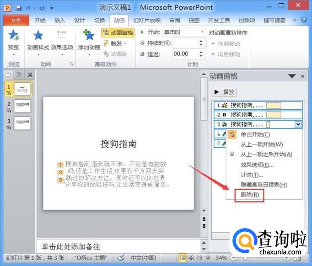Click the Normal view icon in status bar
Image resolution: width=312 pixels, height=266 pixels.
pyautogui.click(x=183, y=258)
